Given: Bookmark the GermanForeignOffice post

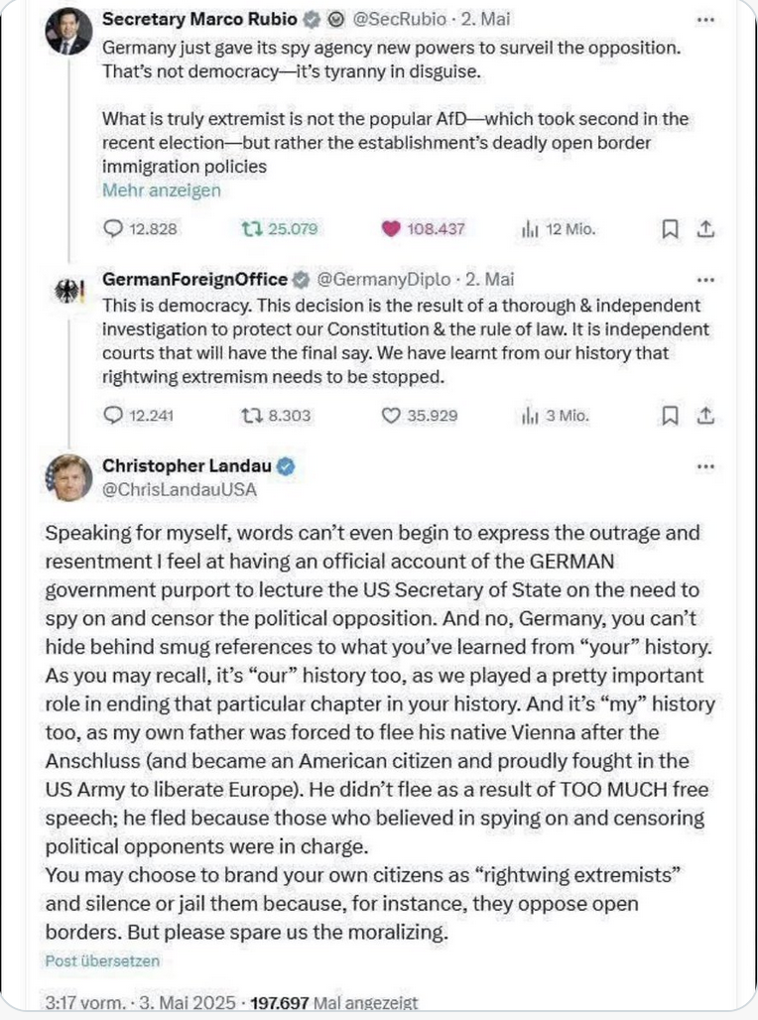Looking at the screenshot, I should tap(670, 416).
